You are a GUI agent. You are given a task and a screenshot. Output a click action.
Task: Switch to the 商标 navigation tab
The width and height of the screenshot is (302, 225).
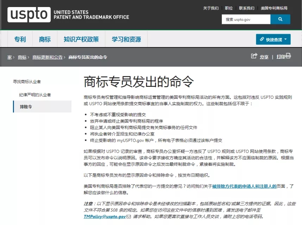[x=44, y=39]
